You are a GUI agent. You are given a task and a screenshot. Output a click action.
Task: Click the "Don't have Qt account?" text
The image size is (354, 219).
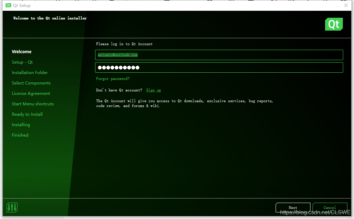pos(119,90)
